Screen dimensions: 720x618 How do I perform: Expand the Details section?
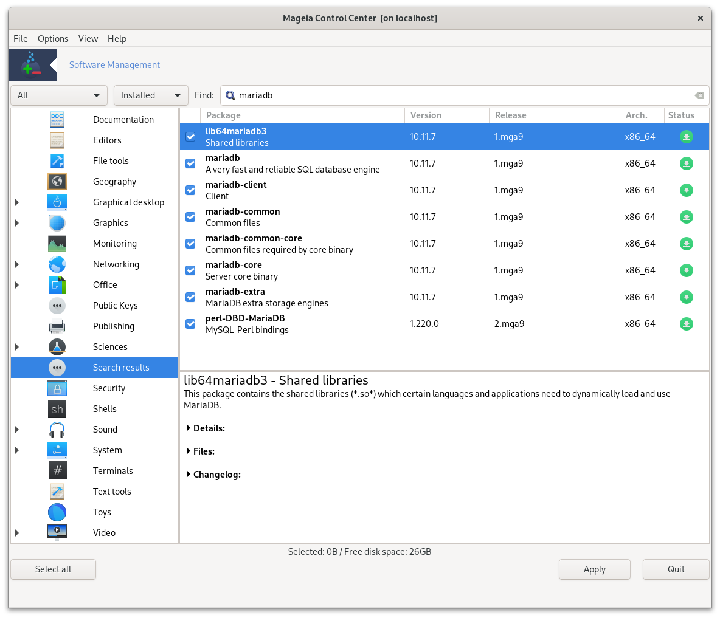pyautogui.click(x=189, y=428)
